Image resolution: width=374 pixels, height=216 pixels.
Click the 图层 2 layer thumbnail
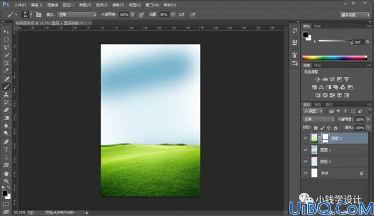tap(315, 150)
